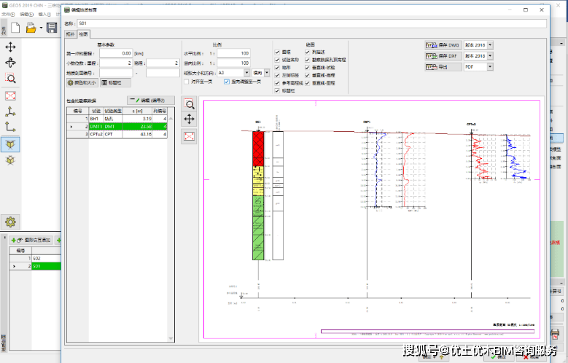Image resolution: width=568 pixels, height=363 pixels.
Task: Click the axis coordinate icon in left sidebar
Action: pos(11,111)
